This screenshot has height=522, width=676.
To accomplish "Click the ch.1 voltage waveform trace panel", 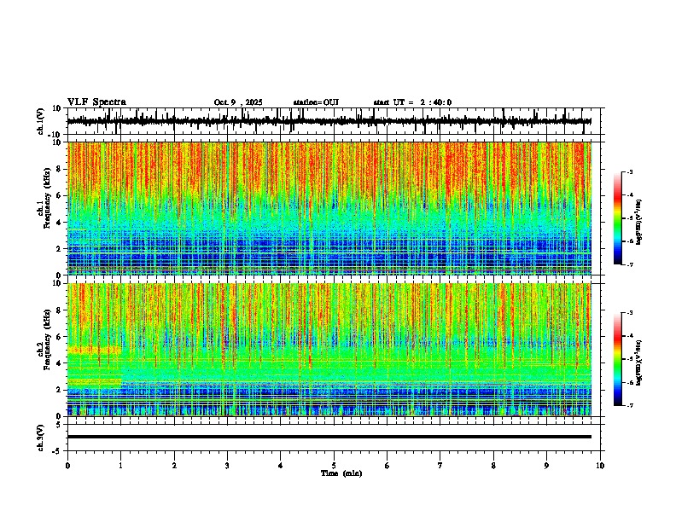I will 335,121.
